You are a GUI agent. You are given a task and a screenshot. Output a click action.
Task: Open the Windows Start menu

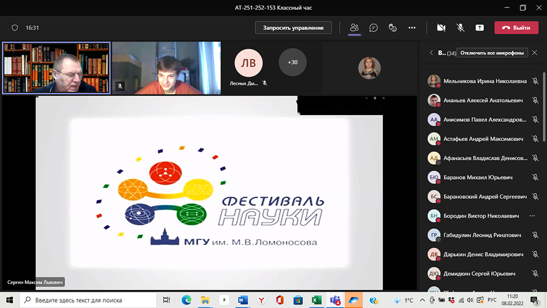tap(10, 300)
